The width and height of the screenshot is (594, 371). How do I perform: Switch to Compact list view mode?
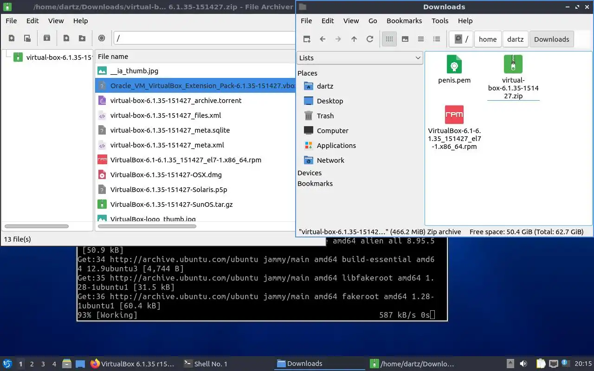(421, 39)
